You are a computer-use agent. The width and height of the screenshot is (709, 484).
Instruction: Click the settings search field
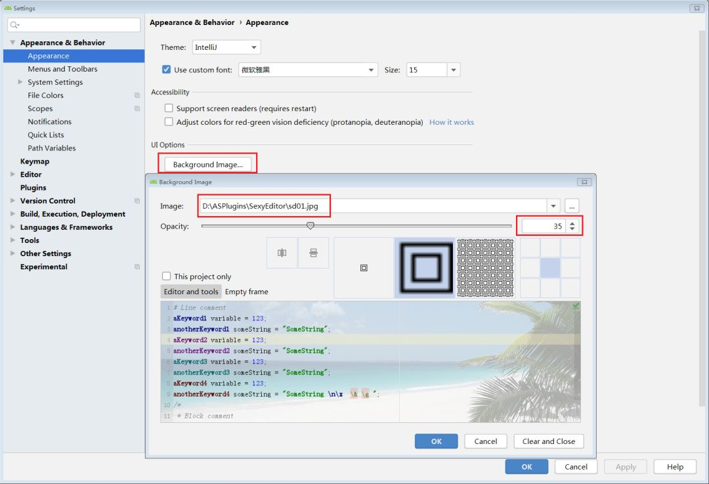[74, 25]
